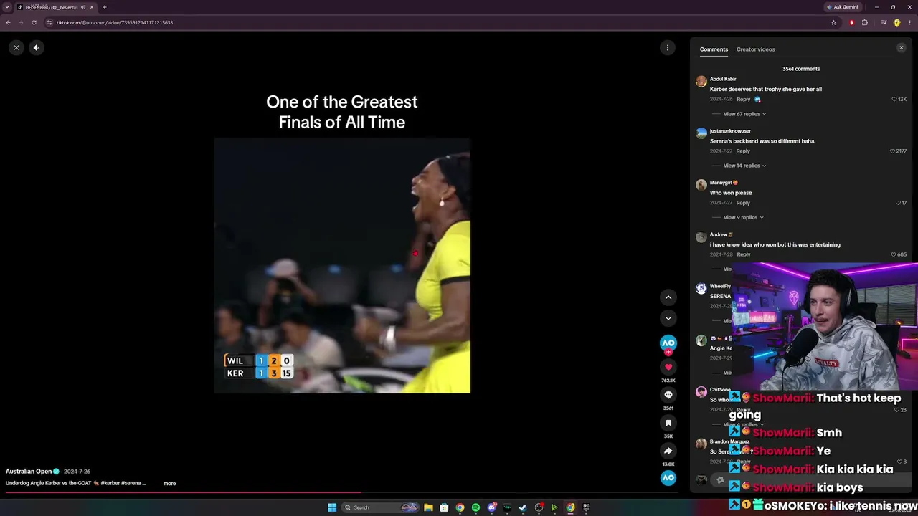Open the tab search dropdown
The height and width of the screenshot is (516, 918).
pos(7,7)
